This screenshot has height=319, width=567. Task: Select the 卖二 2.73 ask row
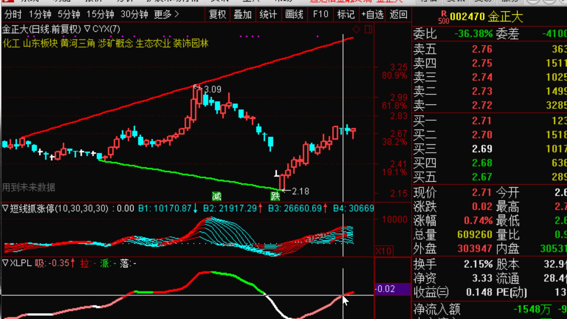coord(490,91)
